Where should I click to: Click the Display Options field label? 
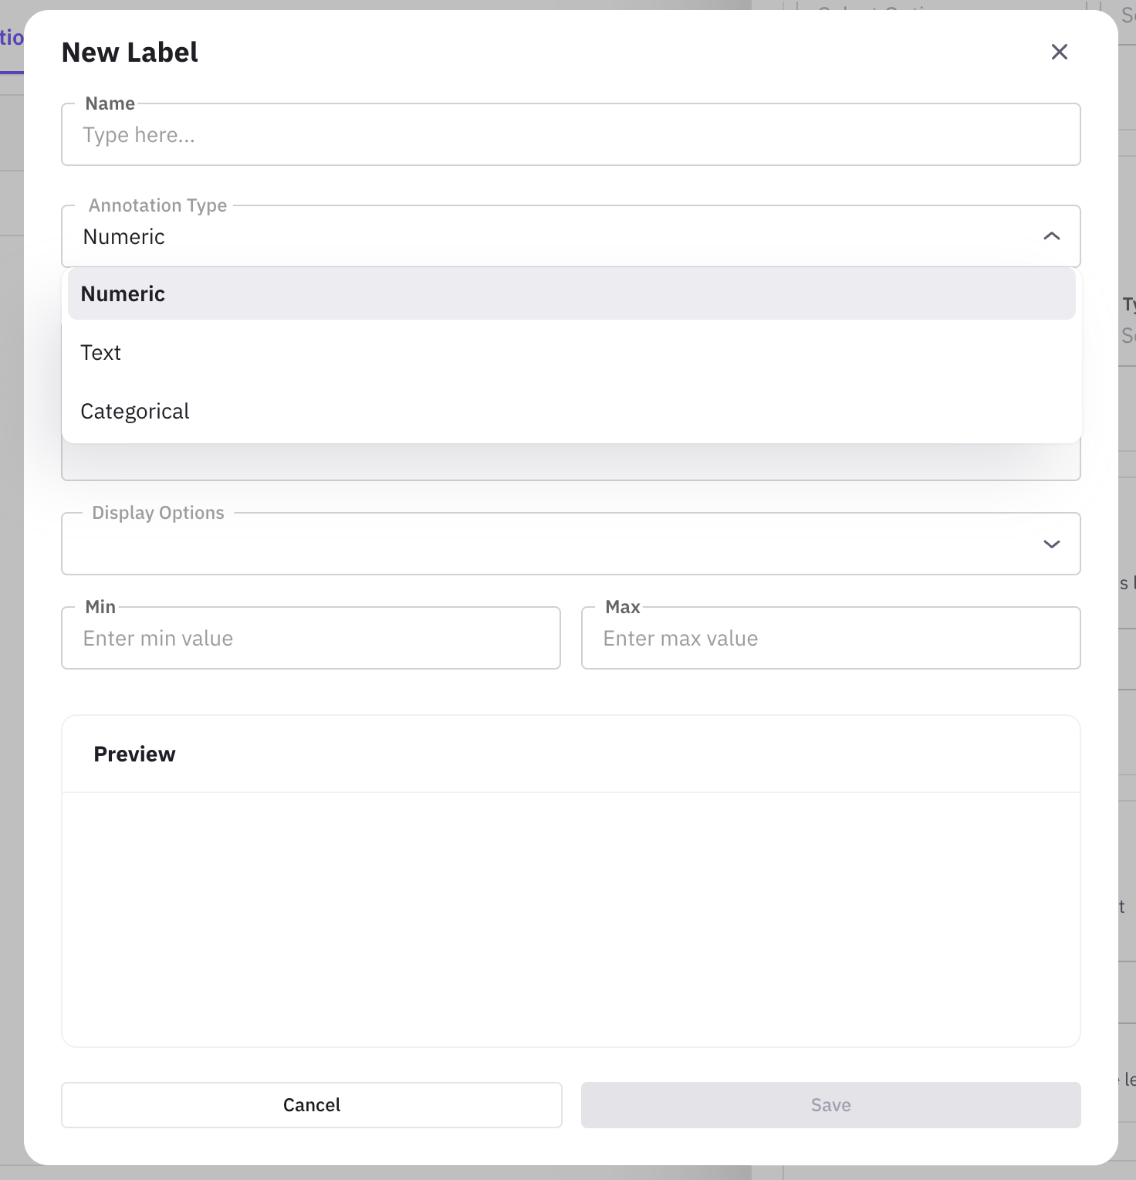pos(157,513)
